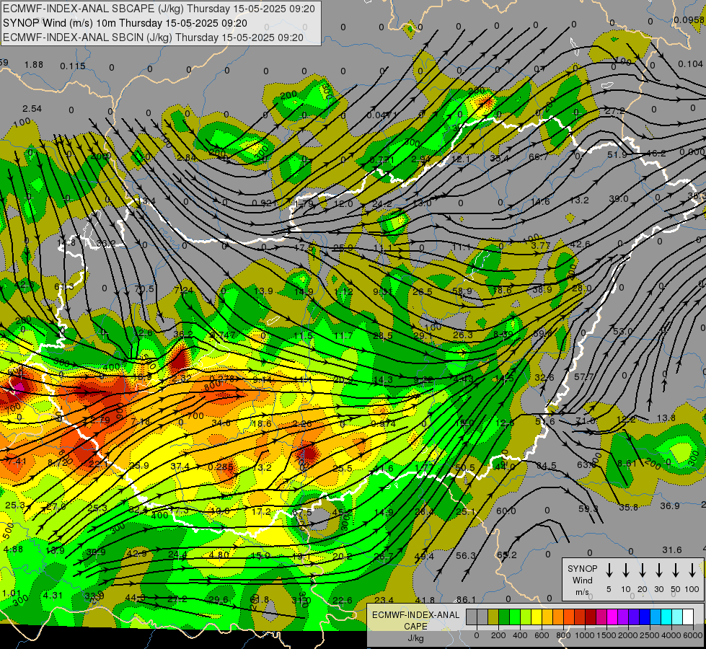Click the wind arrow above 100 m/s

coord(692,570)
